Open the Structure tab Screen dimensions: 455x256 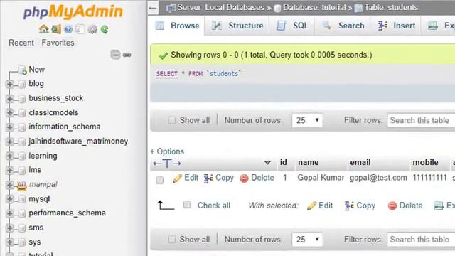point(237,26)
